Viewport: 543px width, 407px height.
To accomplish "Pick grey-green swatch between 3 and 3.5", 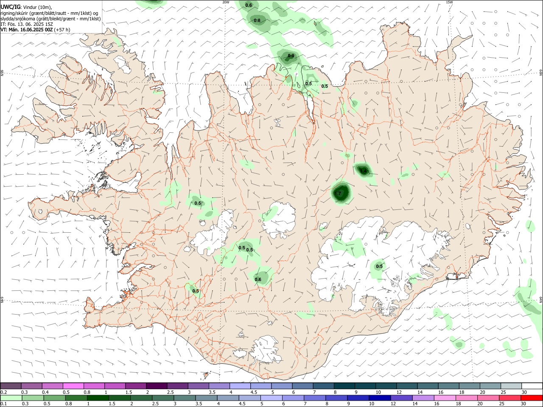I will click(x=185, y=398).
